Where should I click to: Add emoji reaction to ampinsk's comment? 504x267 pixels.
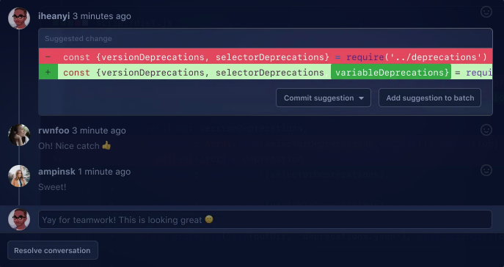tap(486, 170)
